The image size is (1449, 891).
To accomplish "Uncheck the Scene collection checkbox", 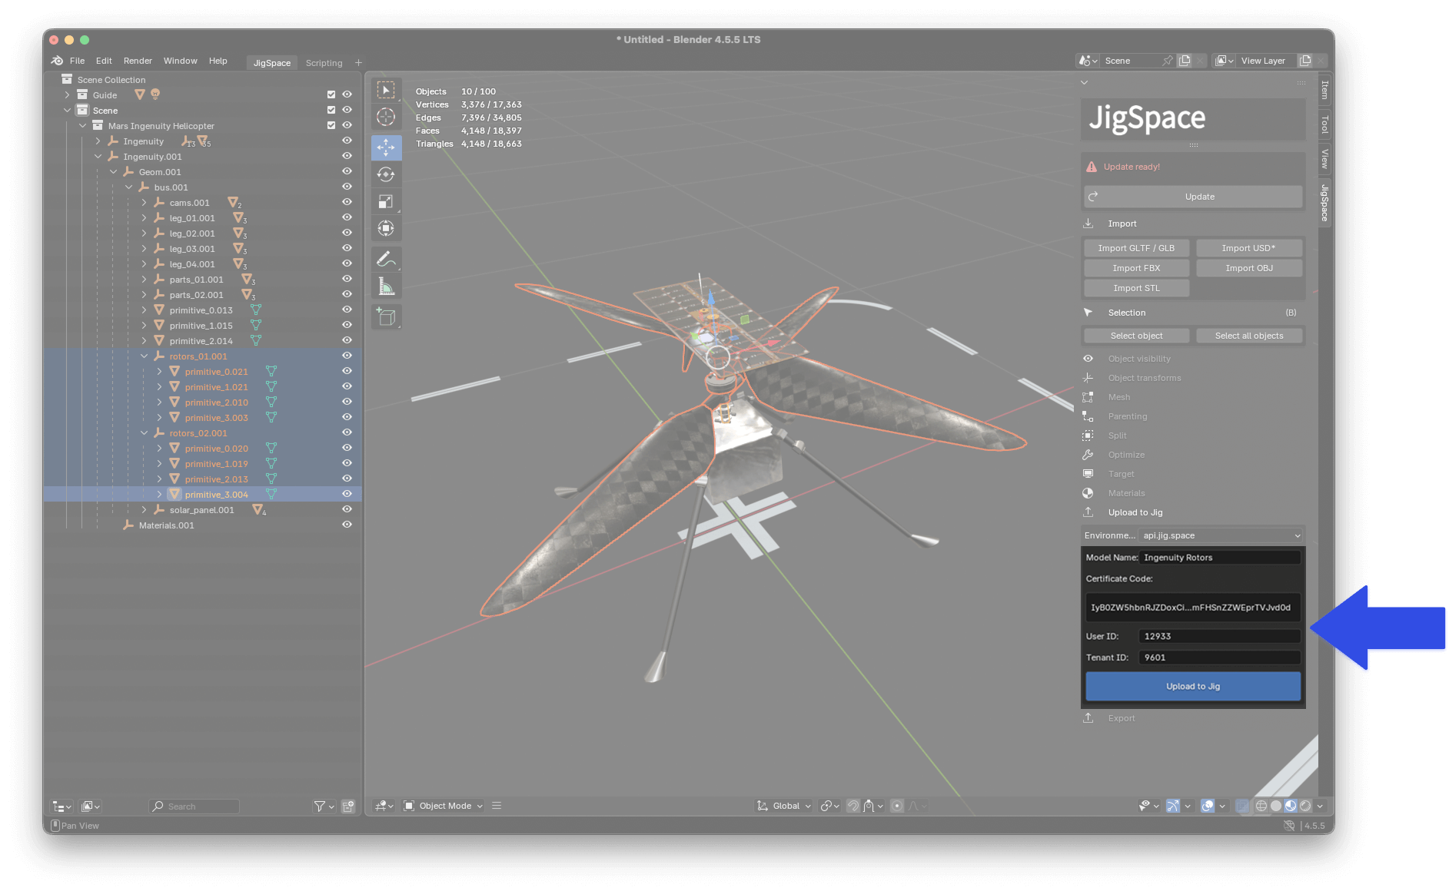I will click(331, 110).
